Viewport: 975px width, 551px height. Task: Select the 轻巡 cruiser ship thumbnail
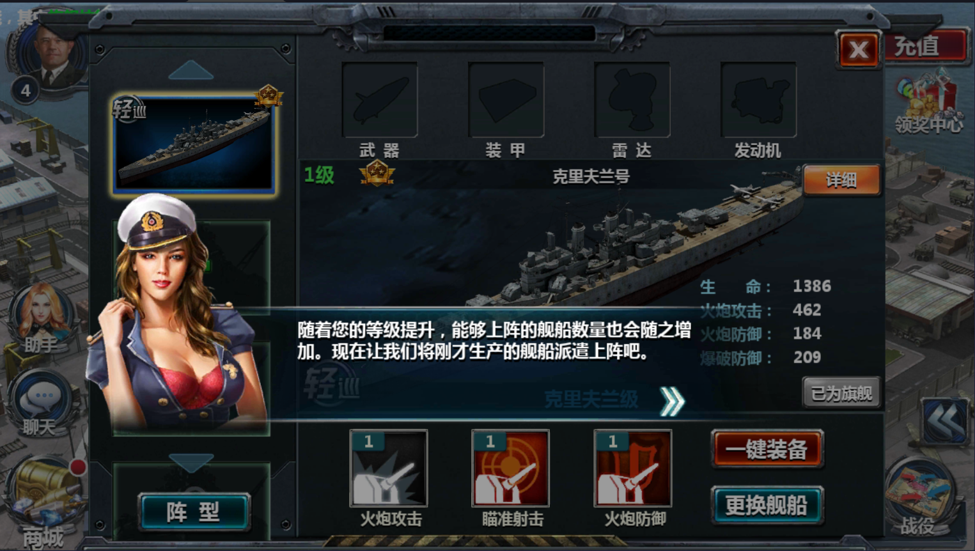click(194, 144)
